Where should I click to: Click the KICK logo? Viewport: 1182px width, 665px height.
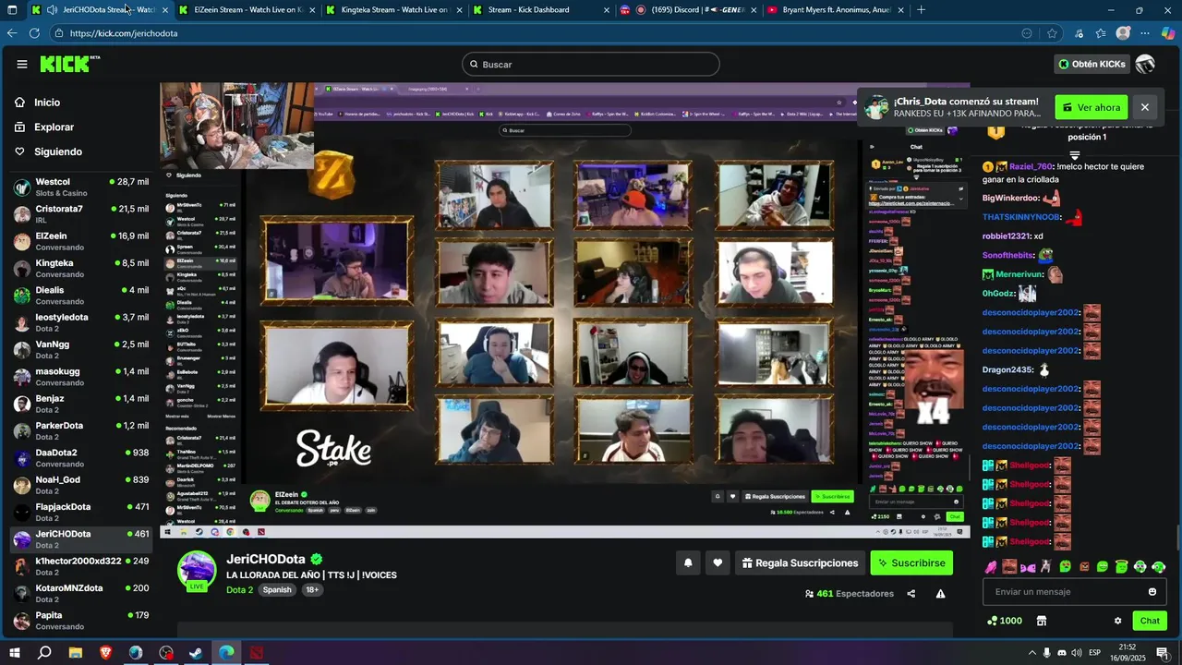click(x=66, y=64)
